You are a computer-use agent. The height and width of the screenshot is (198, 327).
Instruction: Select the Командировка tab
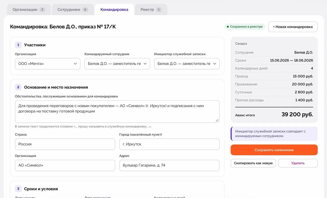(x=114, y=10)
